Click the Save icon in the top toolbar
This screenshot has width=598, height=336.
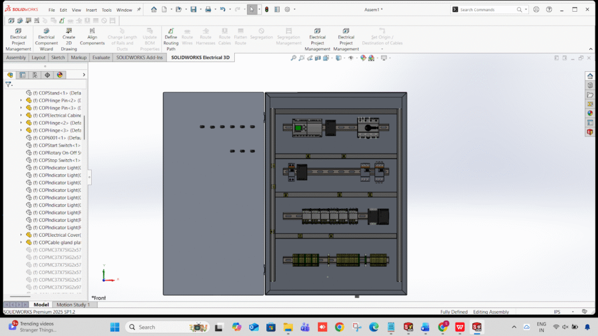pos(193,9)
